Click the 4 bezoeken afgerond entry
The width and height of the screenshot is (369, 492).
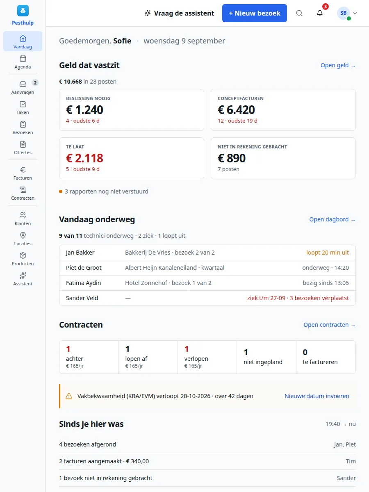pos(207,444)
